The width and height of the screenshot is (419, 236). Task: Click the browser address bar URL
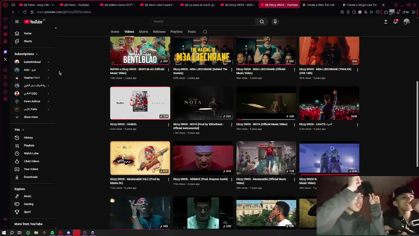tap(64, 12)
